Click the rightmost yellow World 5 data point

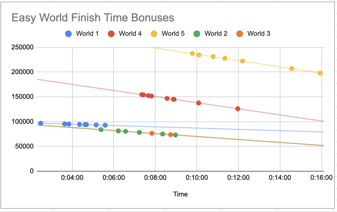(x=320, y=73)
